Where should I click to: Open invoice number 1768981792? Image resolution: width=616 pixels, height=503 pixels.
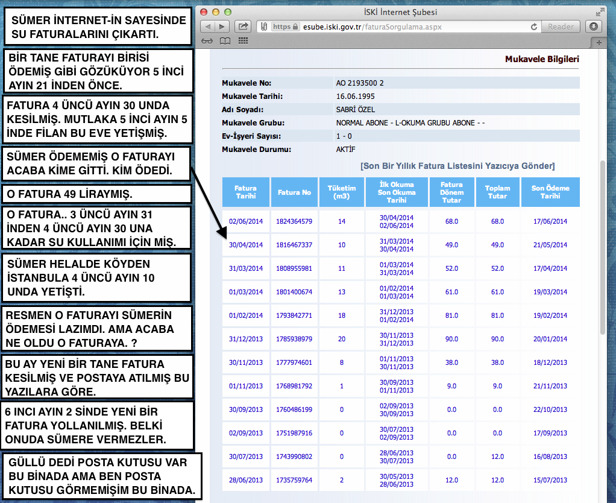tap(294, 386)
